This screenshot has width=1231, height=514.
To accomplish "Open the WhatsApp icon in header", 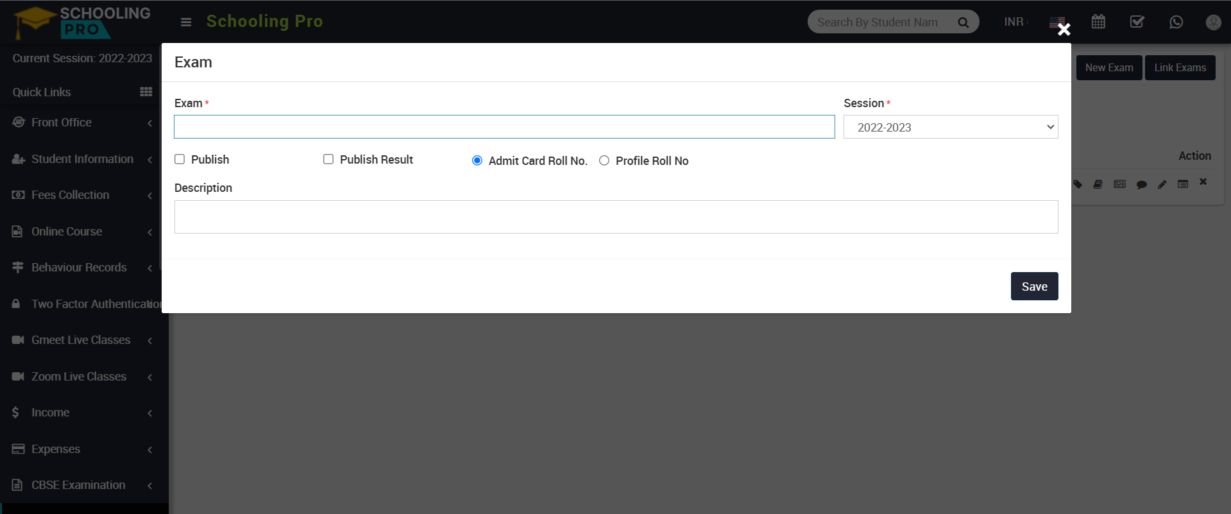I will coord(1176,22).
